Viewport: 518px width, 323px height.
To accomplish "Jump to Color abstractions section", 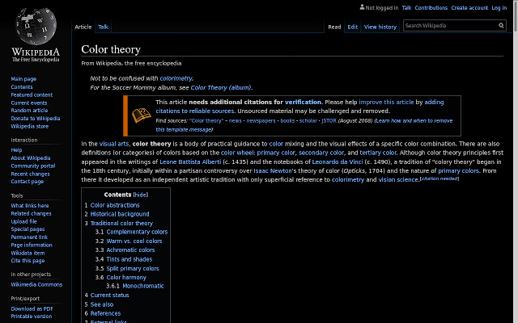I will point(115,205).
